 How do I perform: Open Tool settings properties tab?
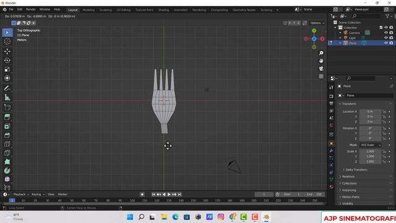pos(332,87)
